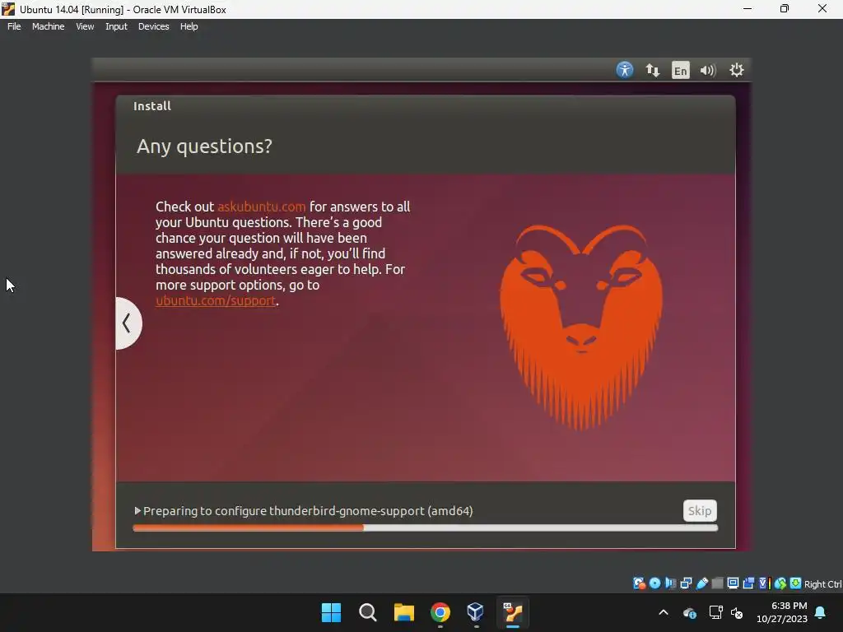
Task: Open the En keyboard layout indicator
Action: pos(680,70)
